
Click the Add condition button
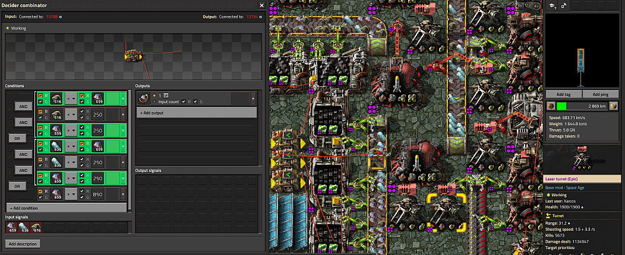point(67,208)
